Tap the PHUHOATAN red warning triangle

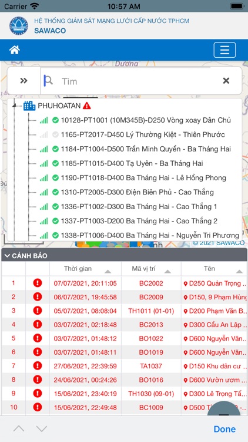coord(87,106)
